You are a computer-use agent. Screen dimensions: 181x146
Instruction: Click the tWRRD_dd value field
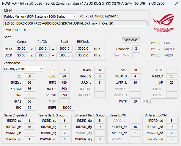coord(172,133)
